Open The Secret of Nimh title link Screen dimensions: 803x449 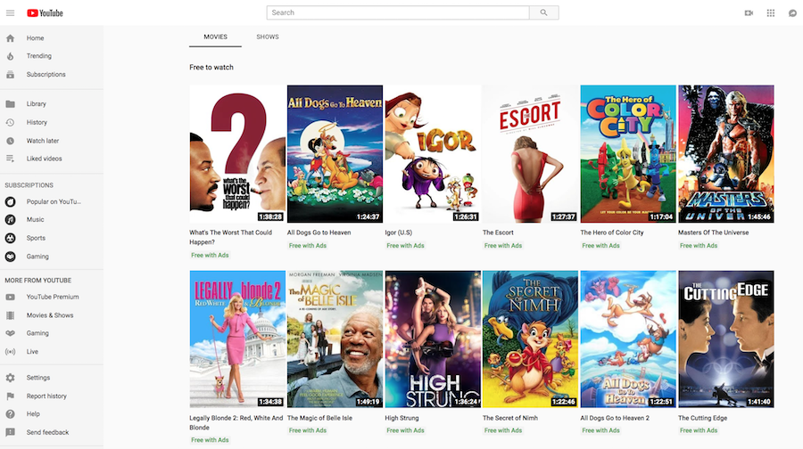(x=512, y=418)
